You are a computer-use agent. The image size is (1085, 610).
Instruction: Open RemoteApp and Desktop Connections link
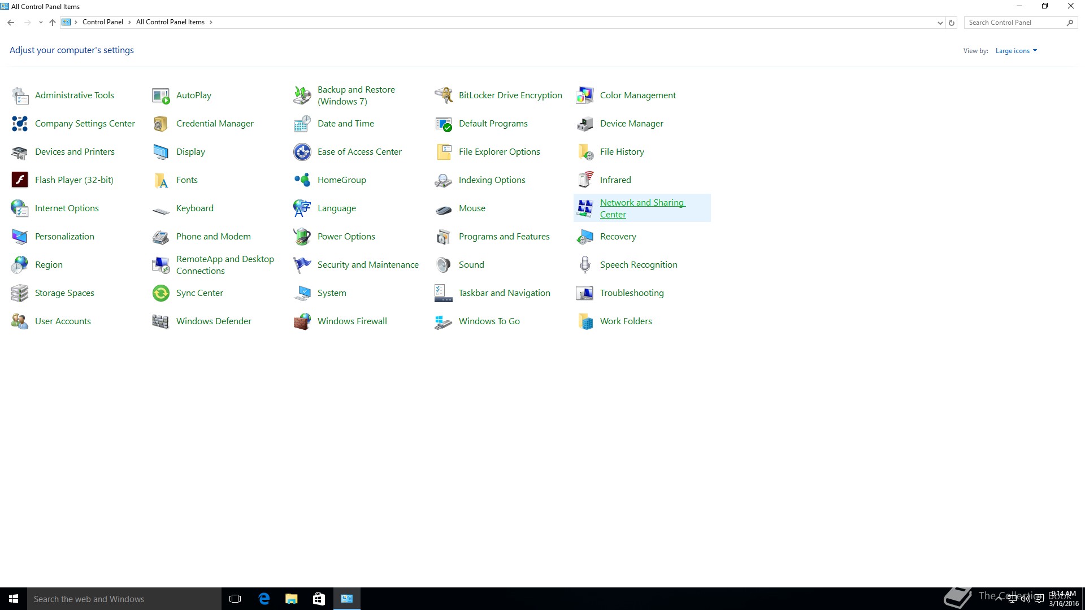pos(225,265)
